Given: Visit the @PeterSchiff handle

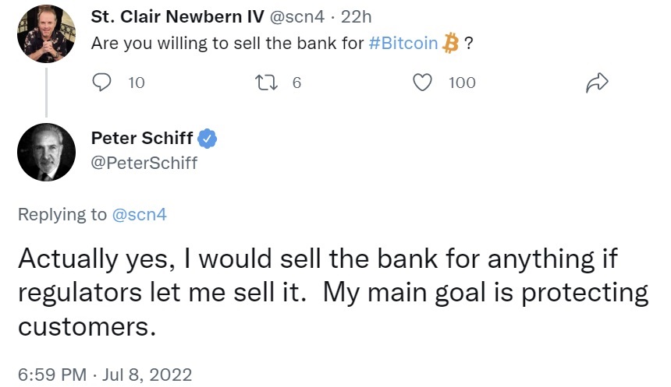Looking at the screenshot, I should [144, 163].
